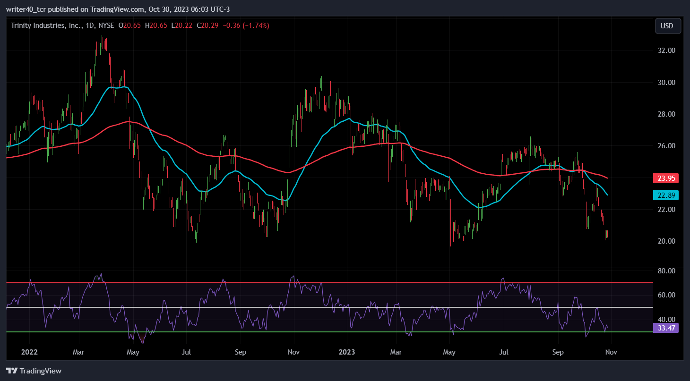The width and height of the screenshot is (690, 381).
Task: Click the 32.00 price axis label
Action: [x=666, y=51]
